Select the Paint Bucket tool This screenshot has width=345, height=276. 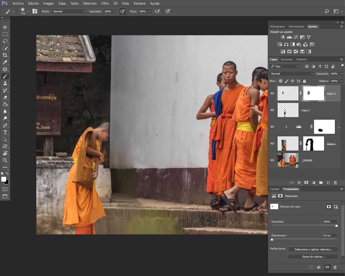pyautogui.click(x=5, y=104)
